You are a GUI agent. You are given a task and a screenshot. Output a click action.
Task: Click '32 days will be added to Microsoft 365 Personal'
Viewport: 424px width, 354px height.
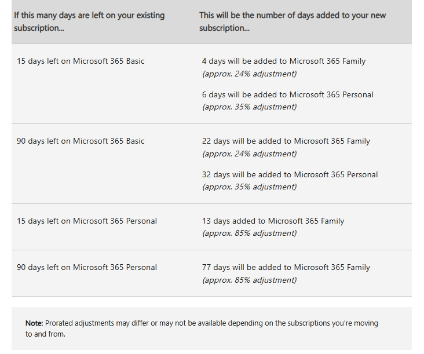tap(290, 175)
